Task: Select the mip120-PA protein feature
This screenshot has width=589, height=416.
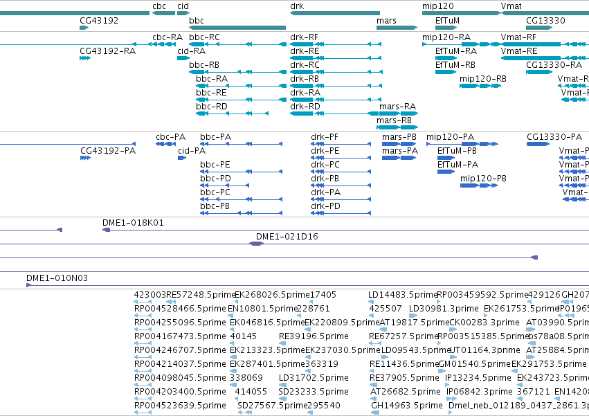Action: (462, 144)
